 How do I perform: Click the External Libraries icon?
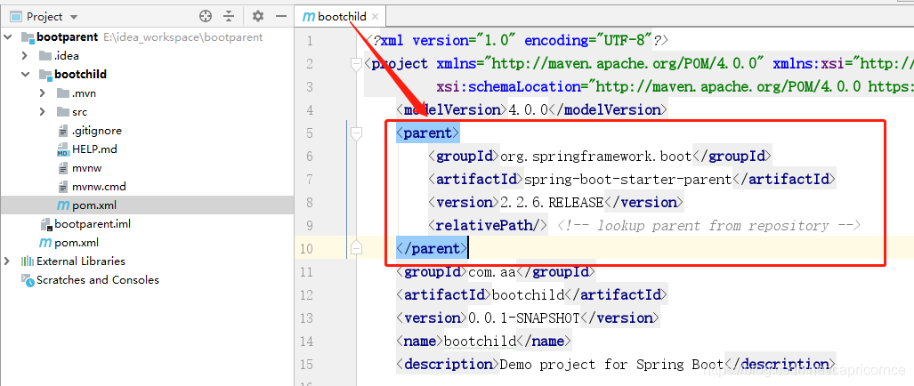28,261
